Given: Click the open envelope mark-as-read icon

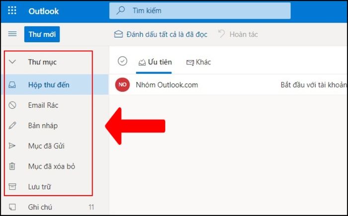Looking at the screenshot, I should tap(118, 34).
